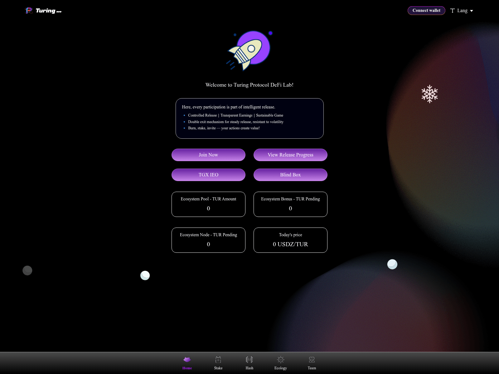Click the Ecosystem Pool - TUR Amount card
The width and height of the screenshot is (499, 374).
(208, 204)
